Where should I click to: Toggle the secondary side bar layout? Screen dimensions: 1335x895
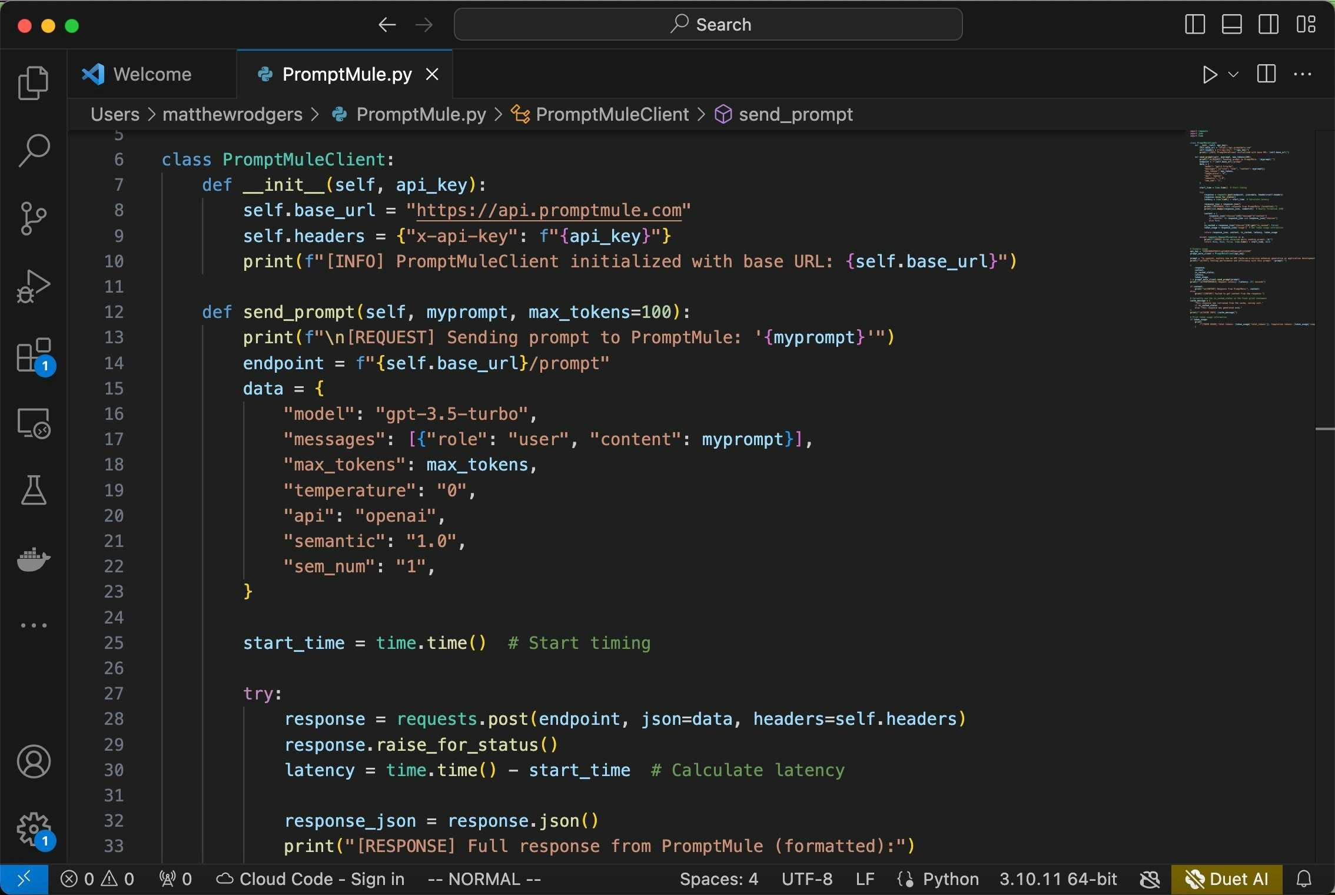click(1268, 25)
